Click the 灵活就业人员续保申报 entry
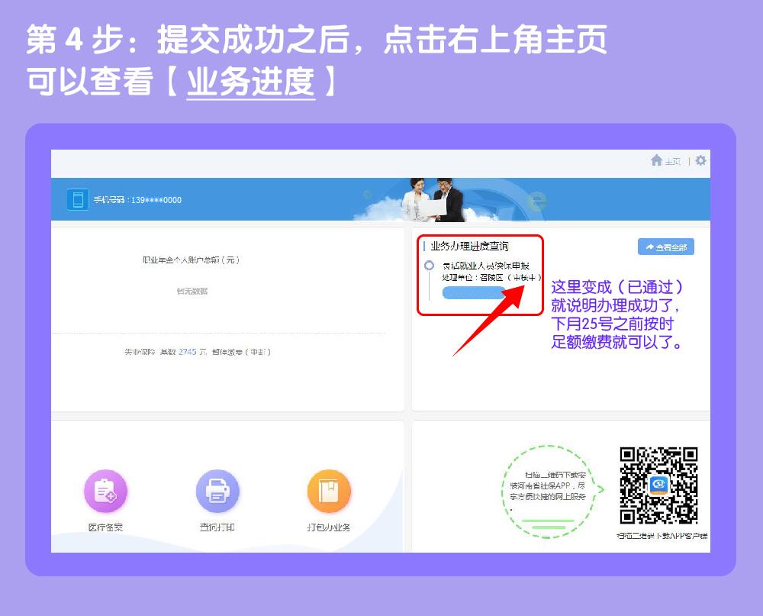Screen dimensions: 763x616 pos(486,266)
